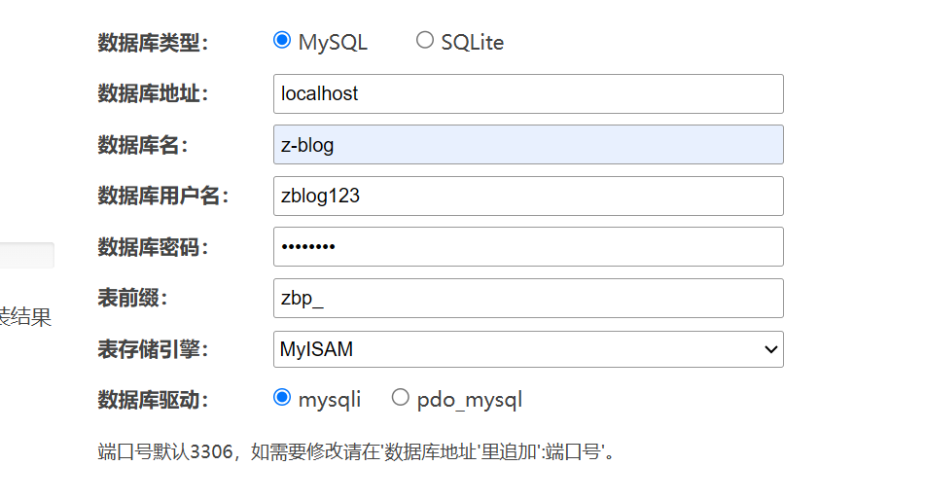Open the partially visible 装结果 sidebar step
This screenshot has height=502, width=925.
(x=25, y=317)
